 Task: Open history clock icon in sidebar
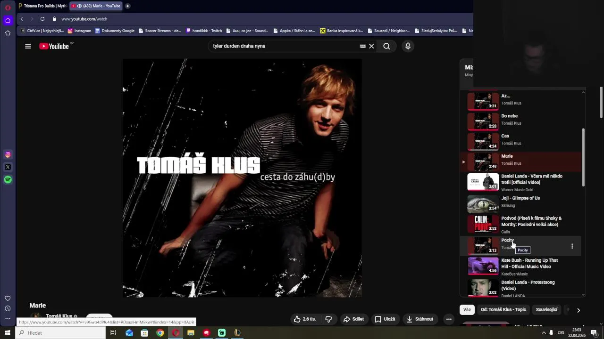[8, 309]
